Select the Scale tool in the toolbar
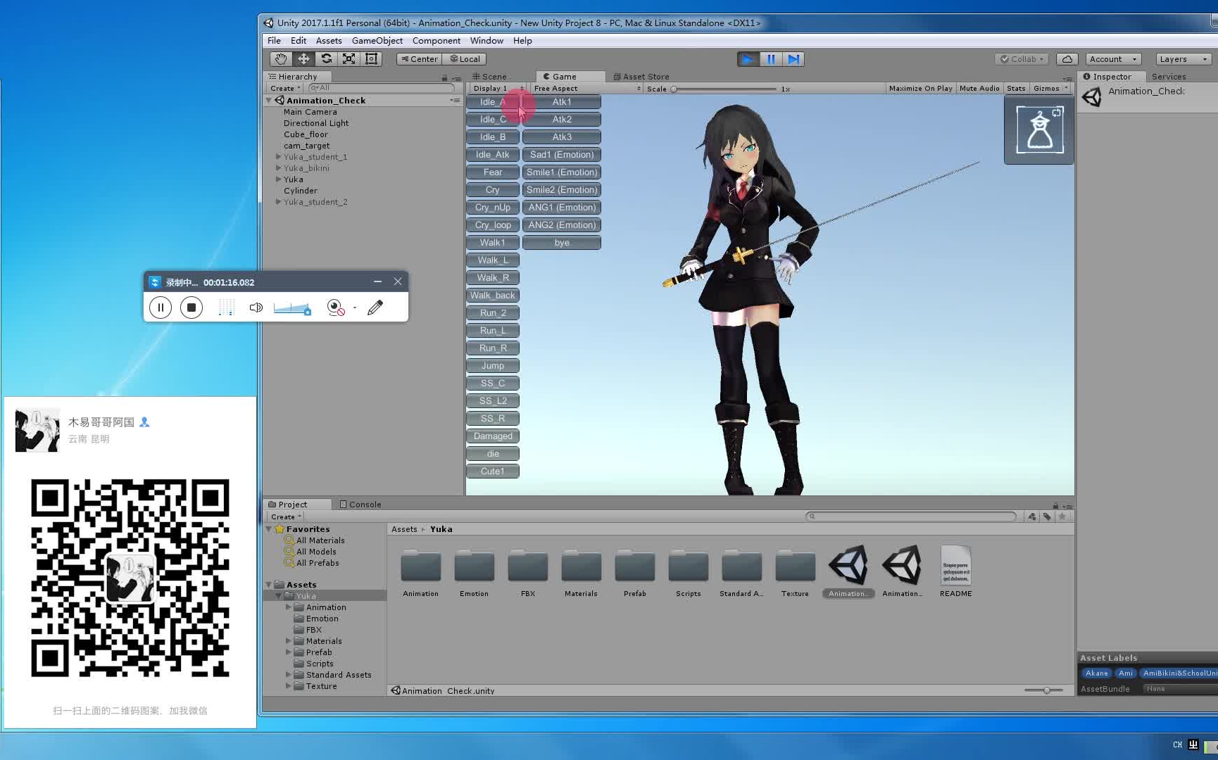The width and height of the screenshot is (1218, 760). [x=349, y=58]
